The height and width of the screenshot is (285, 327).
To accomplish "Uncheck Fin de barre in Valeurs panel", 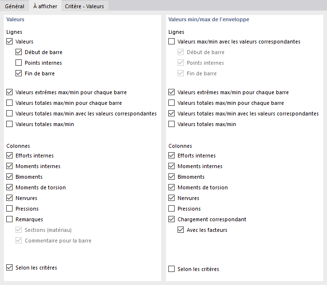I will 19,73.
